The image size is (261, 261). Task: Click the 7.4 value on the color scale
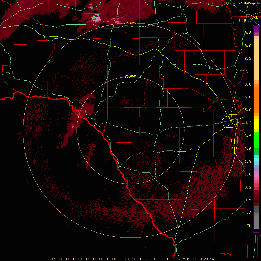248,71
